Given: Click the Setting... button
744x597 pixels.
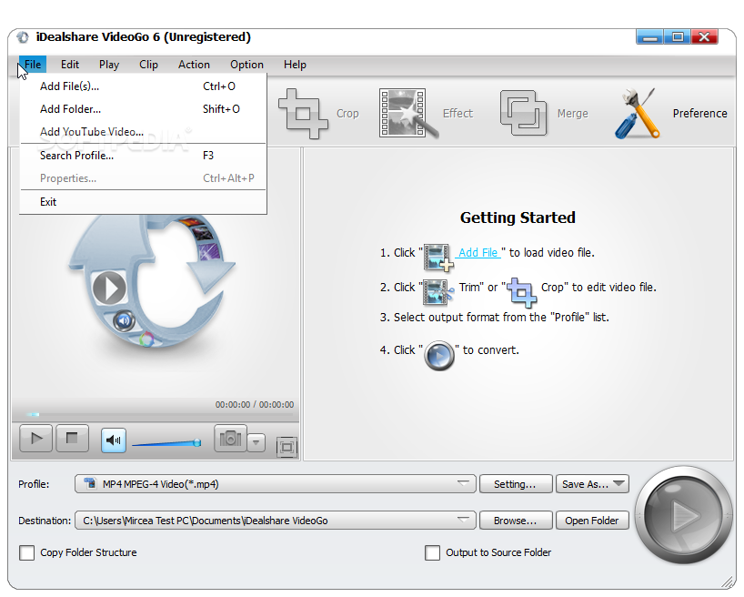Looking at the screenshot, I should pos(517,484).
